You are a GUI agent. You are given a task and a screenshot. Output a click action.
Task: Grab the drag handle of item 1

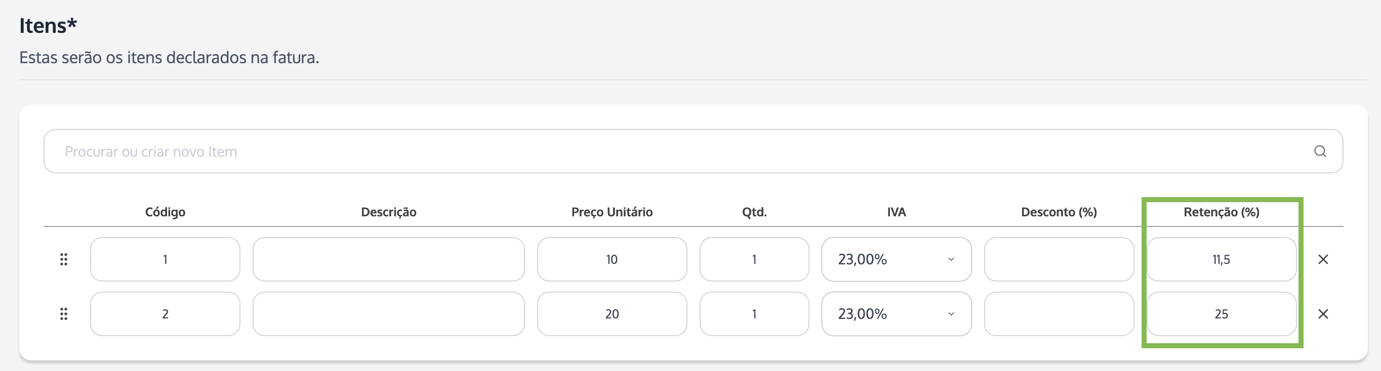pyautogui.click(x=64, y=260)
